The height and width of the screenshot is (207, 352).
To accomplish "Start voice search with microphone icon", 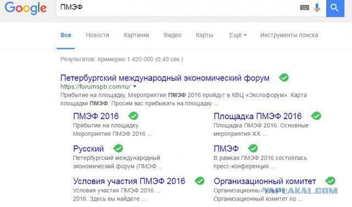I will point(317,8).
